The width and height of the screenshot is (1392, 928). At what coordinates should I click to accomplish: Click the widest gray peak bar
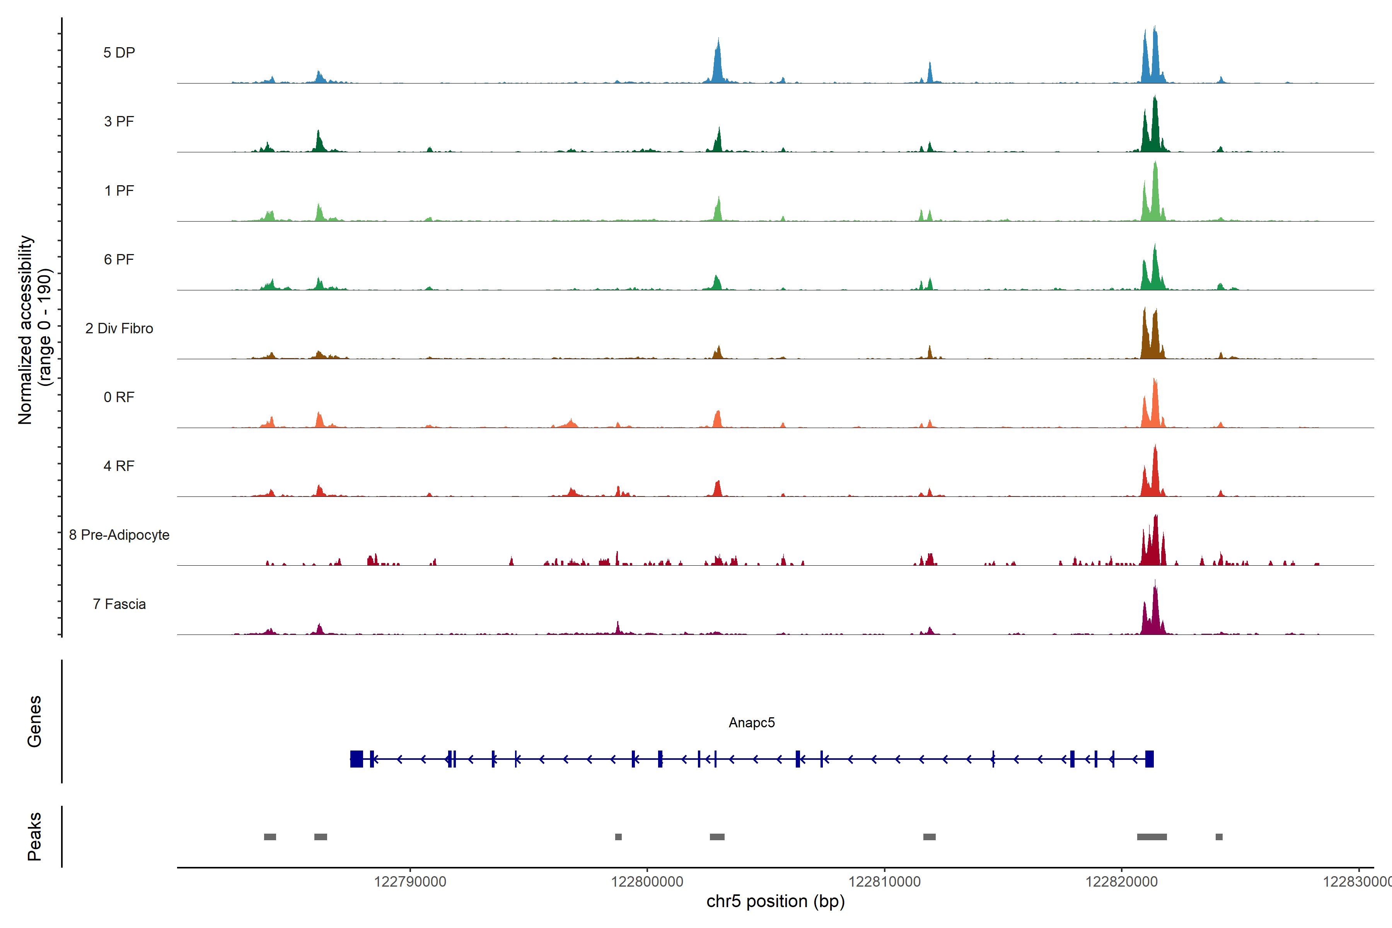(1152, 837)
